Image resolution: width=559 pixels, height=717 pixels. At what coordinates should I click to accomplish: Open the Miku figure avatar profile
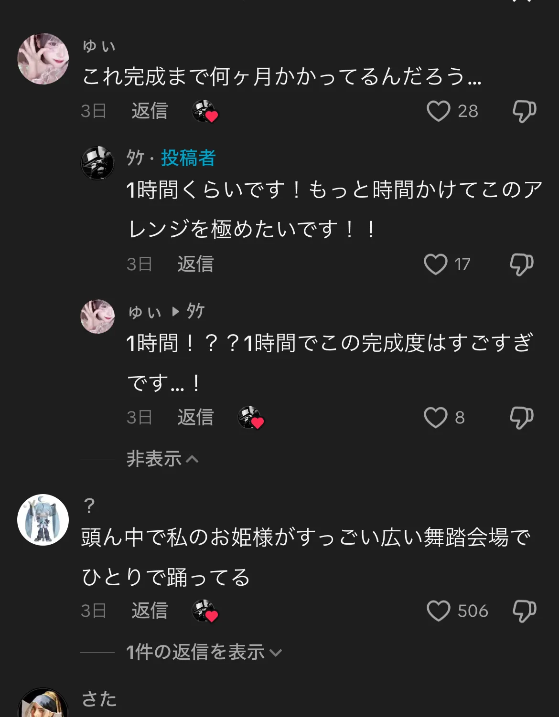(x=43, y=520)
